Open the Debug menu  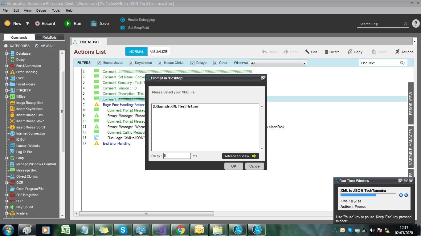(41, 10)
